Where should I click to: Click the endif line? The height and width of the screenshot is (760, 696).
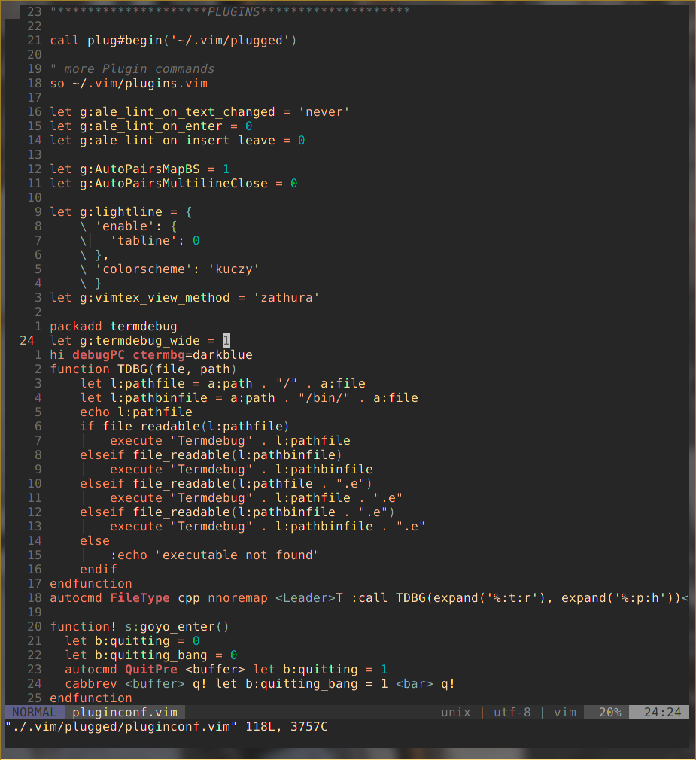99,570
